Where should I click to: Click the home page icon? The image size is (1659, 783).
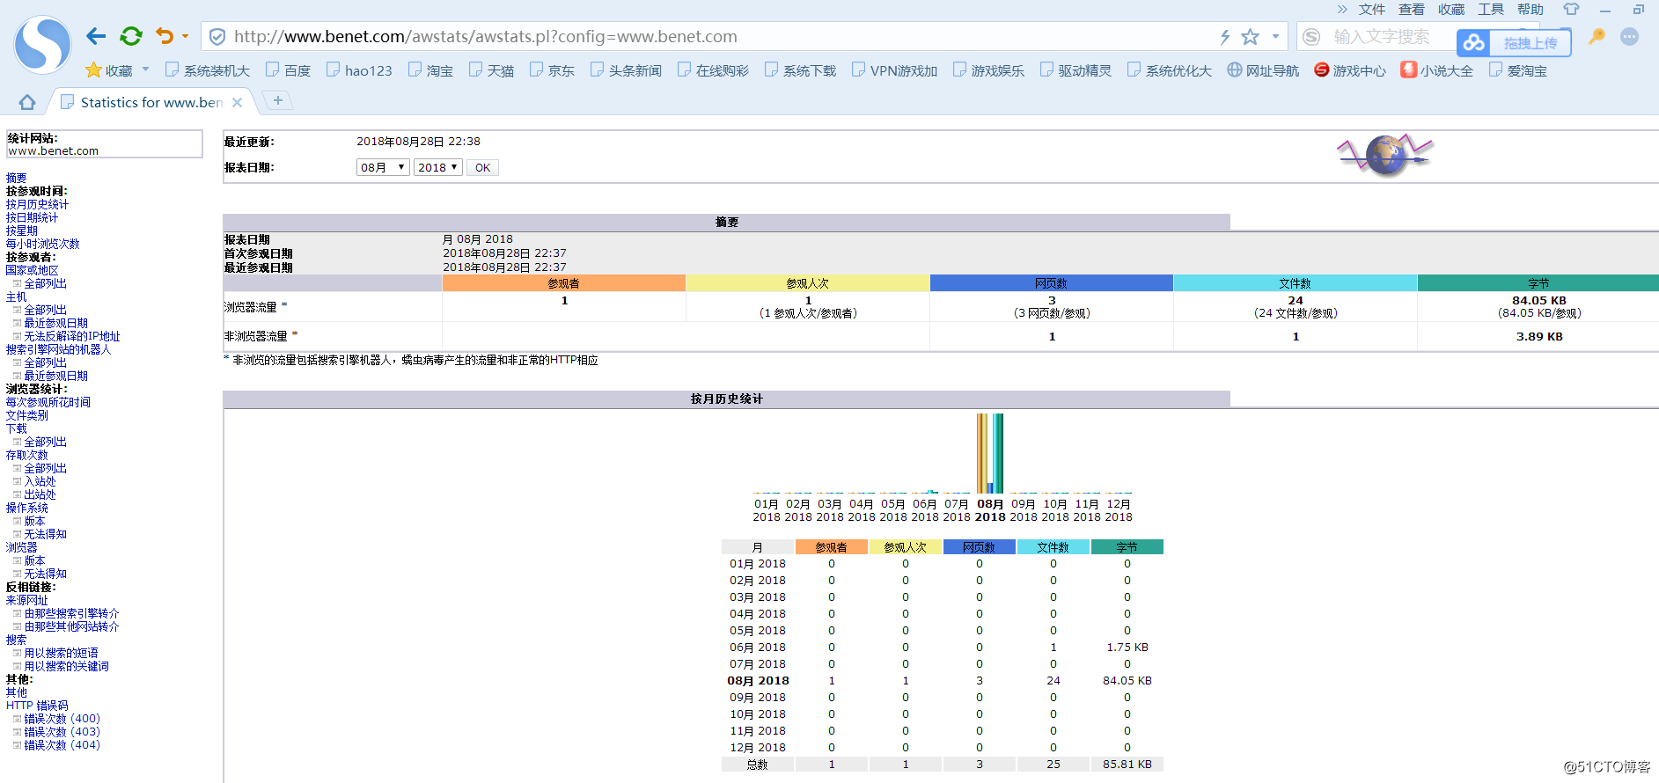pos(27,102)
